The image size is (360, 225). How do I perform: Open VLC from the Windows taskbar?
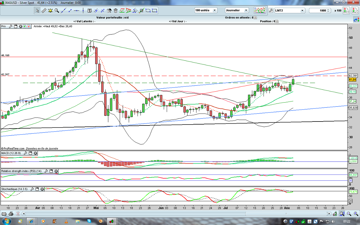coord(67,221)
